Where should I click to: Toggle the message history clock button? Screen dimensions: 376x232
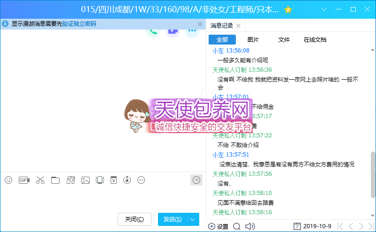click(196, 180)
